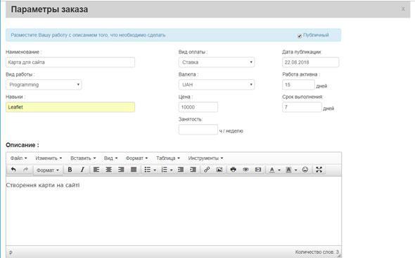Click the Наименование field with Карта для сайта
The height and width of the screenshot is (258, 415).
[70, 62]
